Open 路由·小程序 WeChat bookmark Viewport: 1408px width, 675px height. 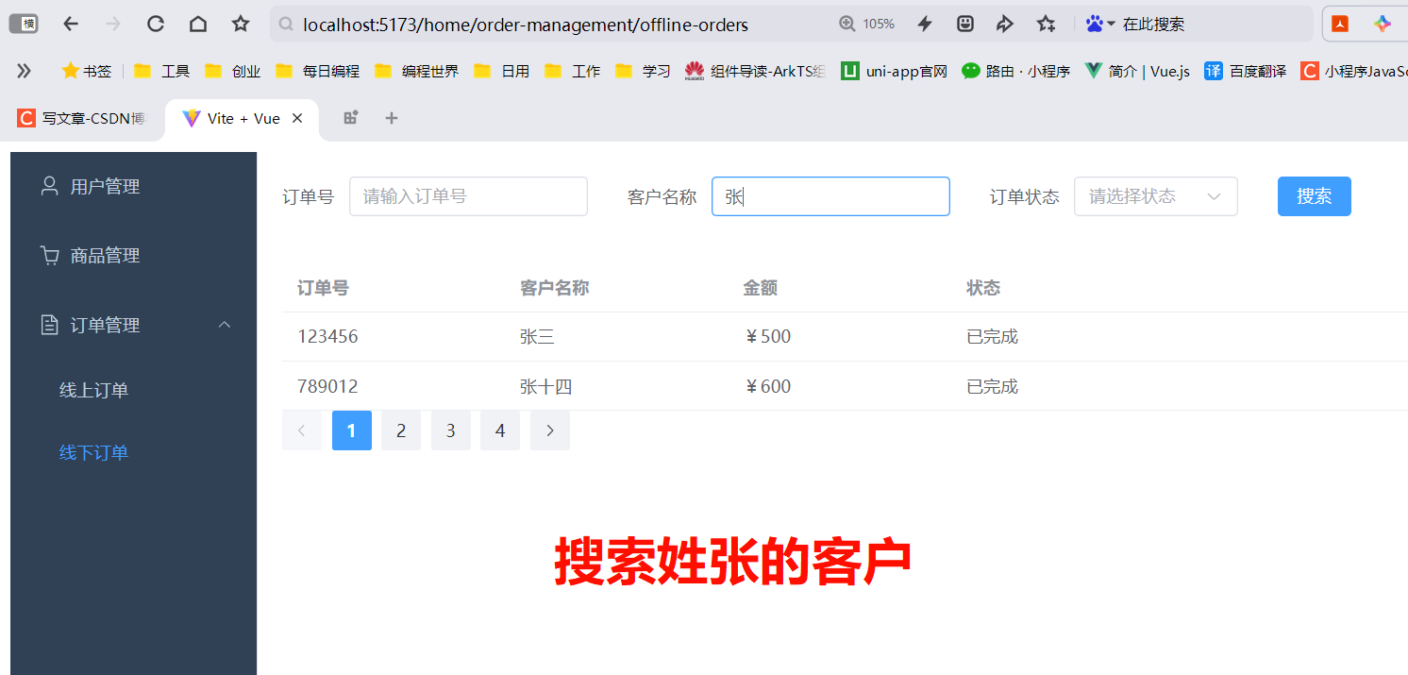click(x=1015, y=71)
